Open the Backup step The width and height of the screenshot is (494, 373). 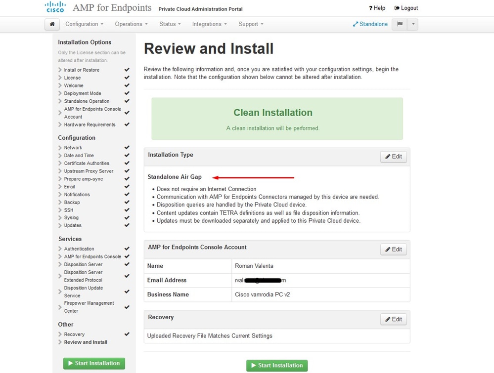tap(72, 203)
